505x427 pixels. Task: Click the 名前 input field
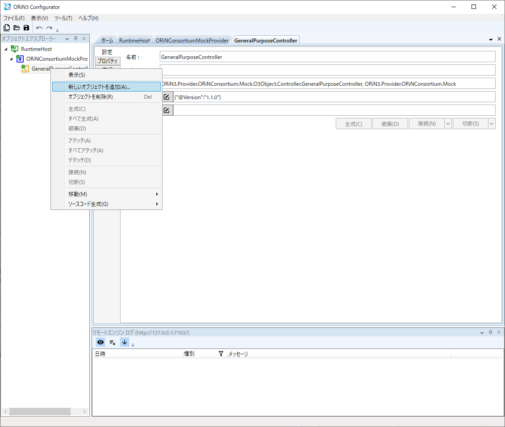tap(328, 57)
